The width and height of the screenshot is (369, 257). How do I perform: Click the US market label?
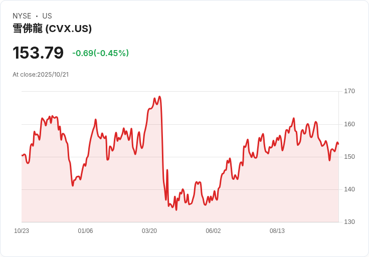(47, 16)
